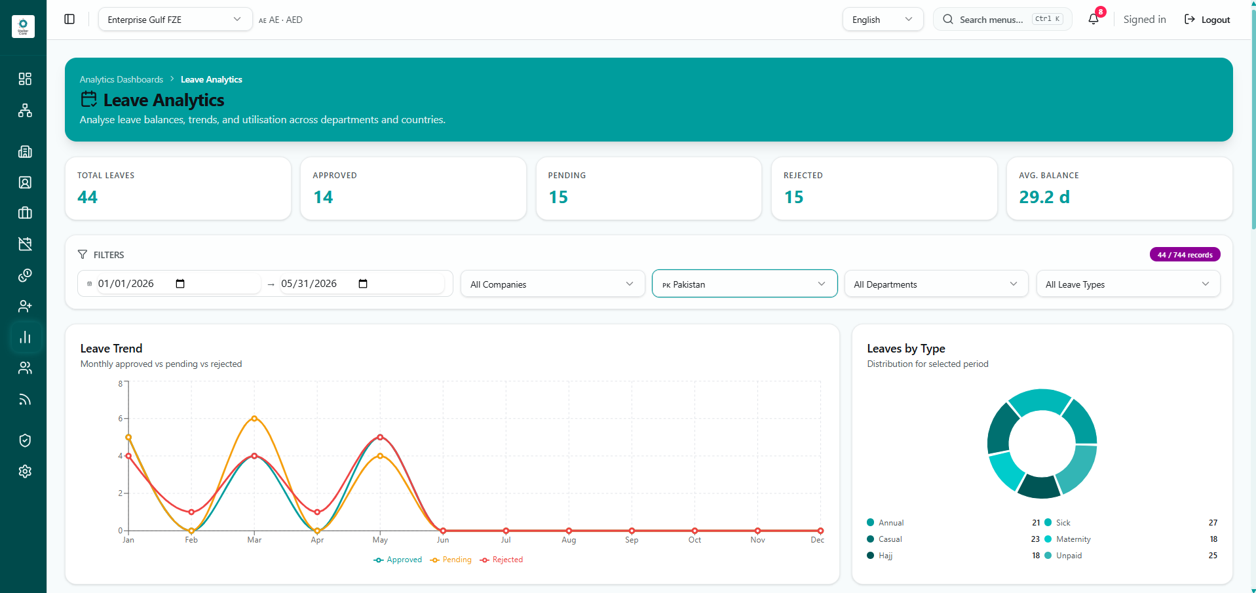The height and width of the screenshot is (593, 1256).
Task: Open the employee profile square sidebar icon
Action: (x=25, y=182)
